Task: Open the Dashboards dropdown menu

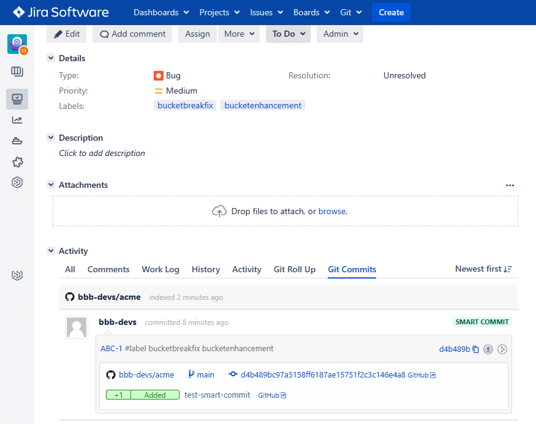Action: tap(161, 12)
